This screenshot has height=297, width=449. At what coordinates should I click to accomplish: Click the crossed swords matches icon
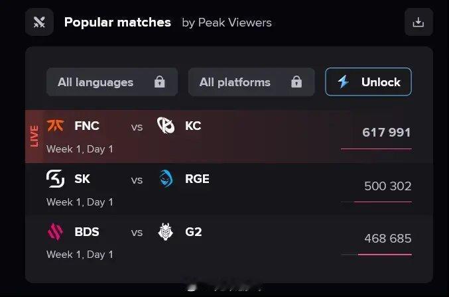39,22
